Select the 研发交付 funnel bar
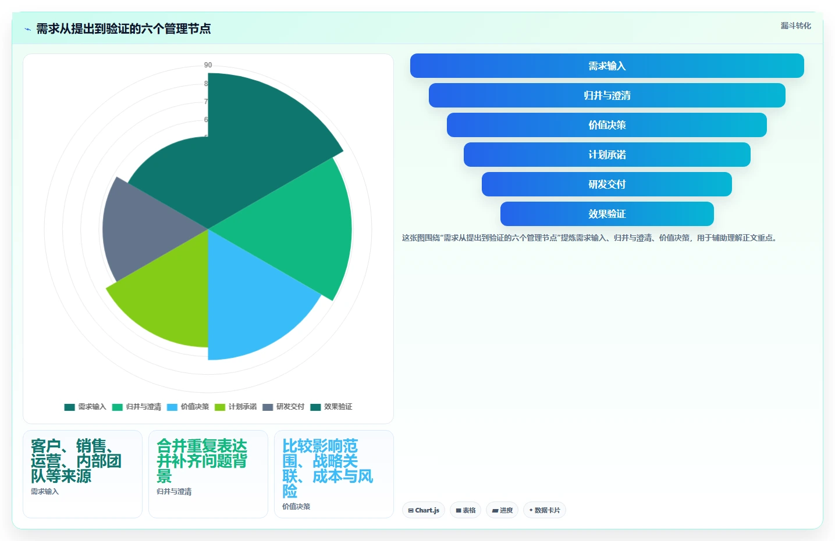The height and width of the screenshot is (541, 835). pos(607,184)
